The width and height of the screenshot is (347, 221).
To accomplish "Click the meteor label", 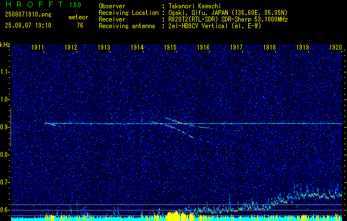I will coord(78,17).
